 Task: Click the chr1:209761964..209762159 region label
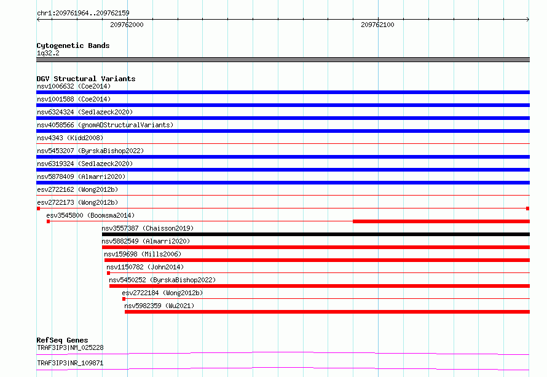coord(83,13)
